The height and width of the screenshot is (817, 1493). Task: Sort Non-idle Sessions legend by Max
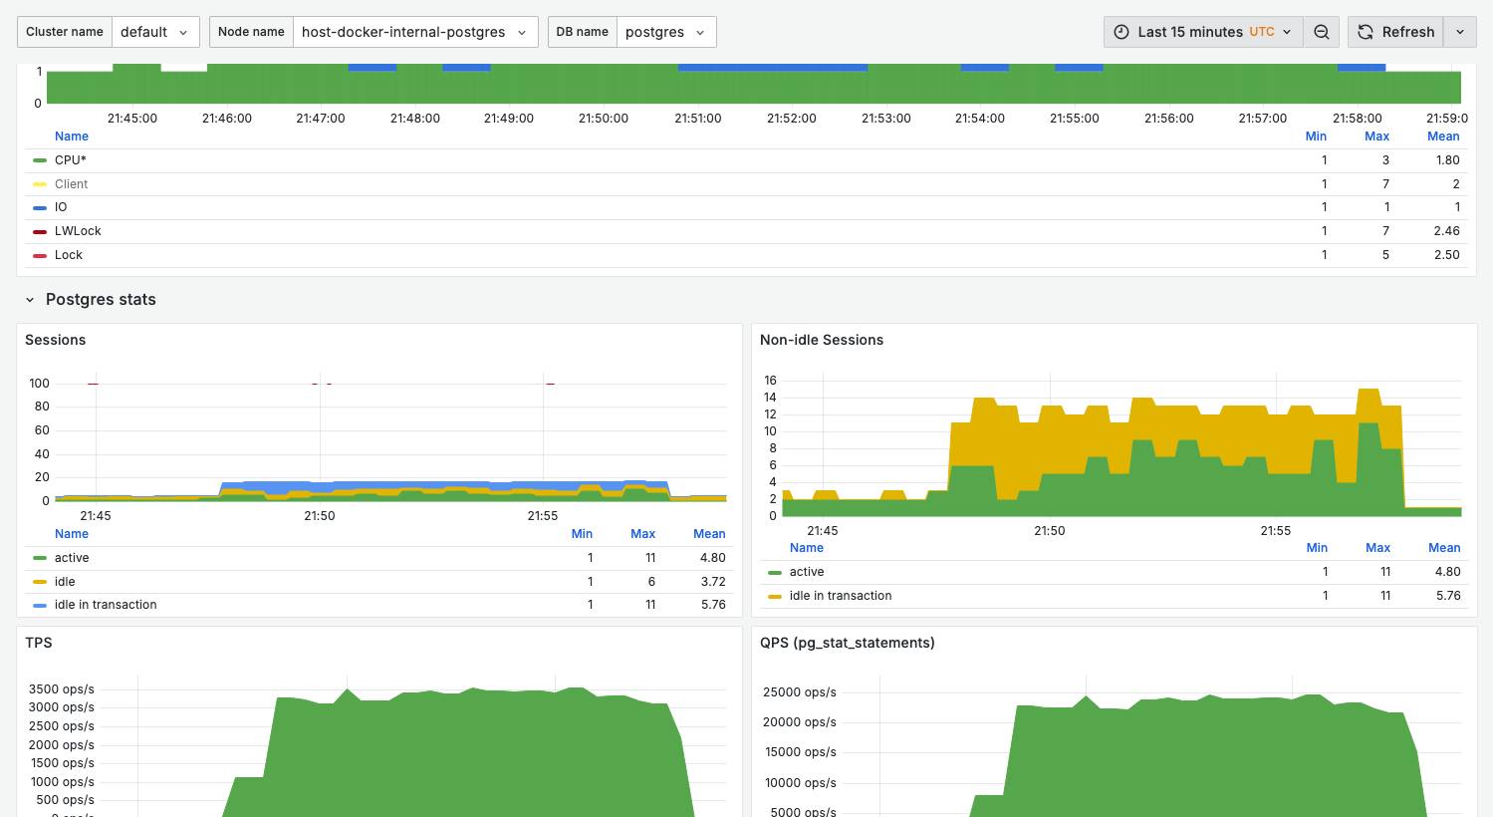1377,548
